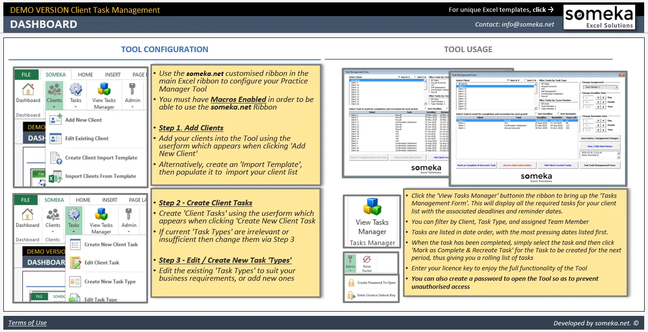Click Clients icon in Tasks-menu ribbon image

[x=53, y=214]
